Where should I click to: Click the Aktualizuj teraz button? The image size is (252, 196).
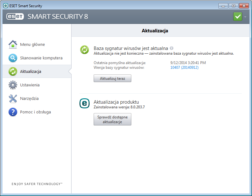click(x=112, y=78)
